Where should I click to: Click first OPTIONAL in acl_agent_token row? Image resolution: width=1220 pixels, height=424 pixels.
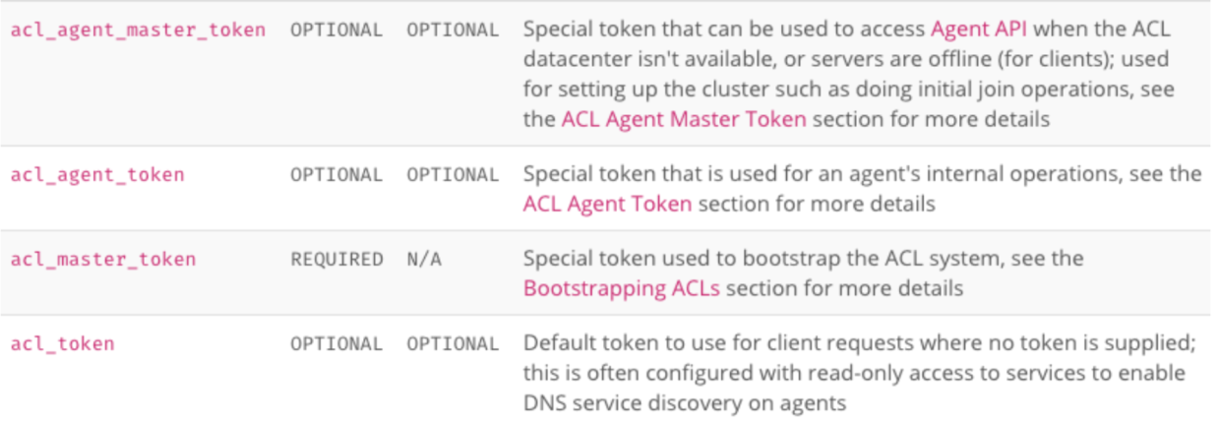click(x=336, y=175)
